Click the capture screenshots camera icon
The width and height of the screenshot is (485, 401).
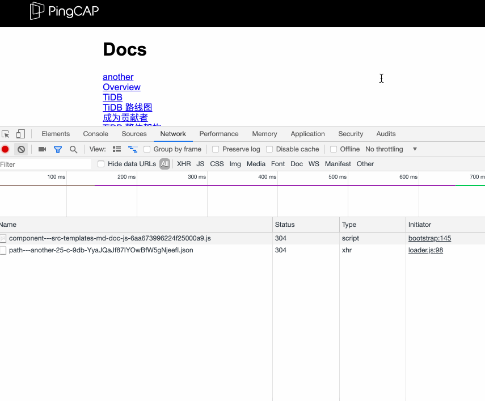42,149
